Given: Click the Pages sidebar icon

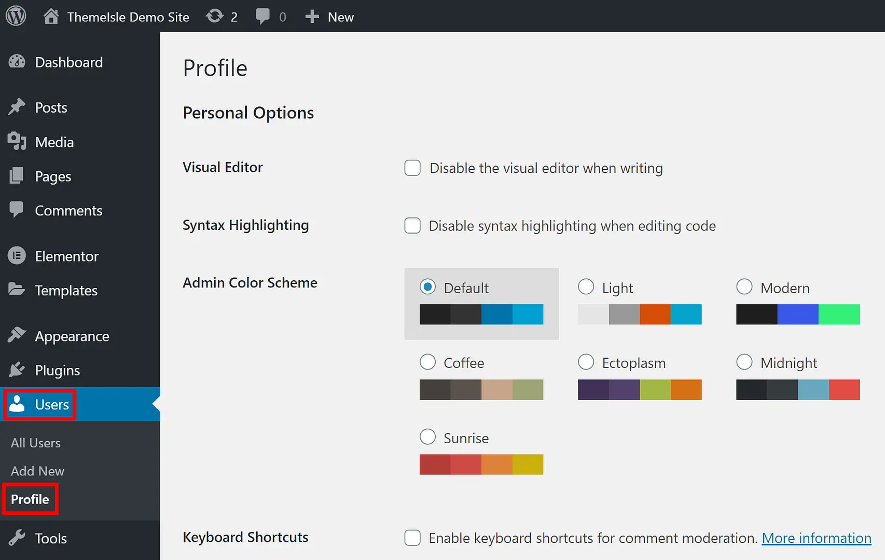Looking at the screenshot, I should click(18, 176).
